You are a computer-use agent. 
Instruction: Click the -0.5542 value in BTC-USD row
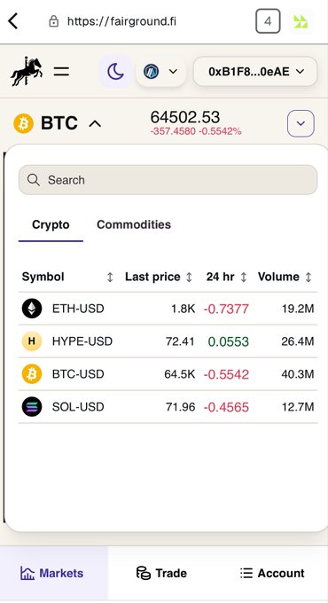(x=226, y=374)
